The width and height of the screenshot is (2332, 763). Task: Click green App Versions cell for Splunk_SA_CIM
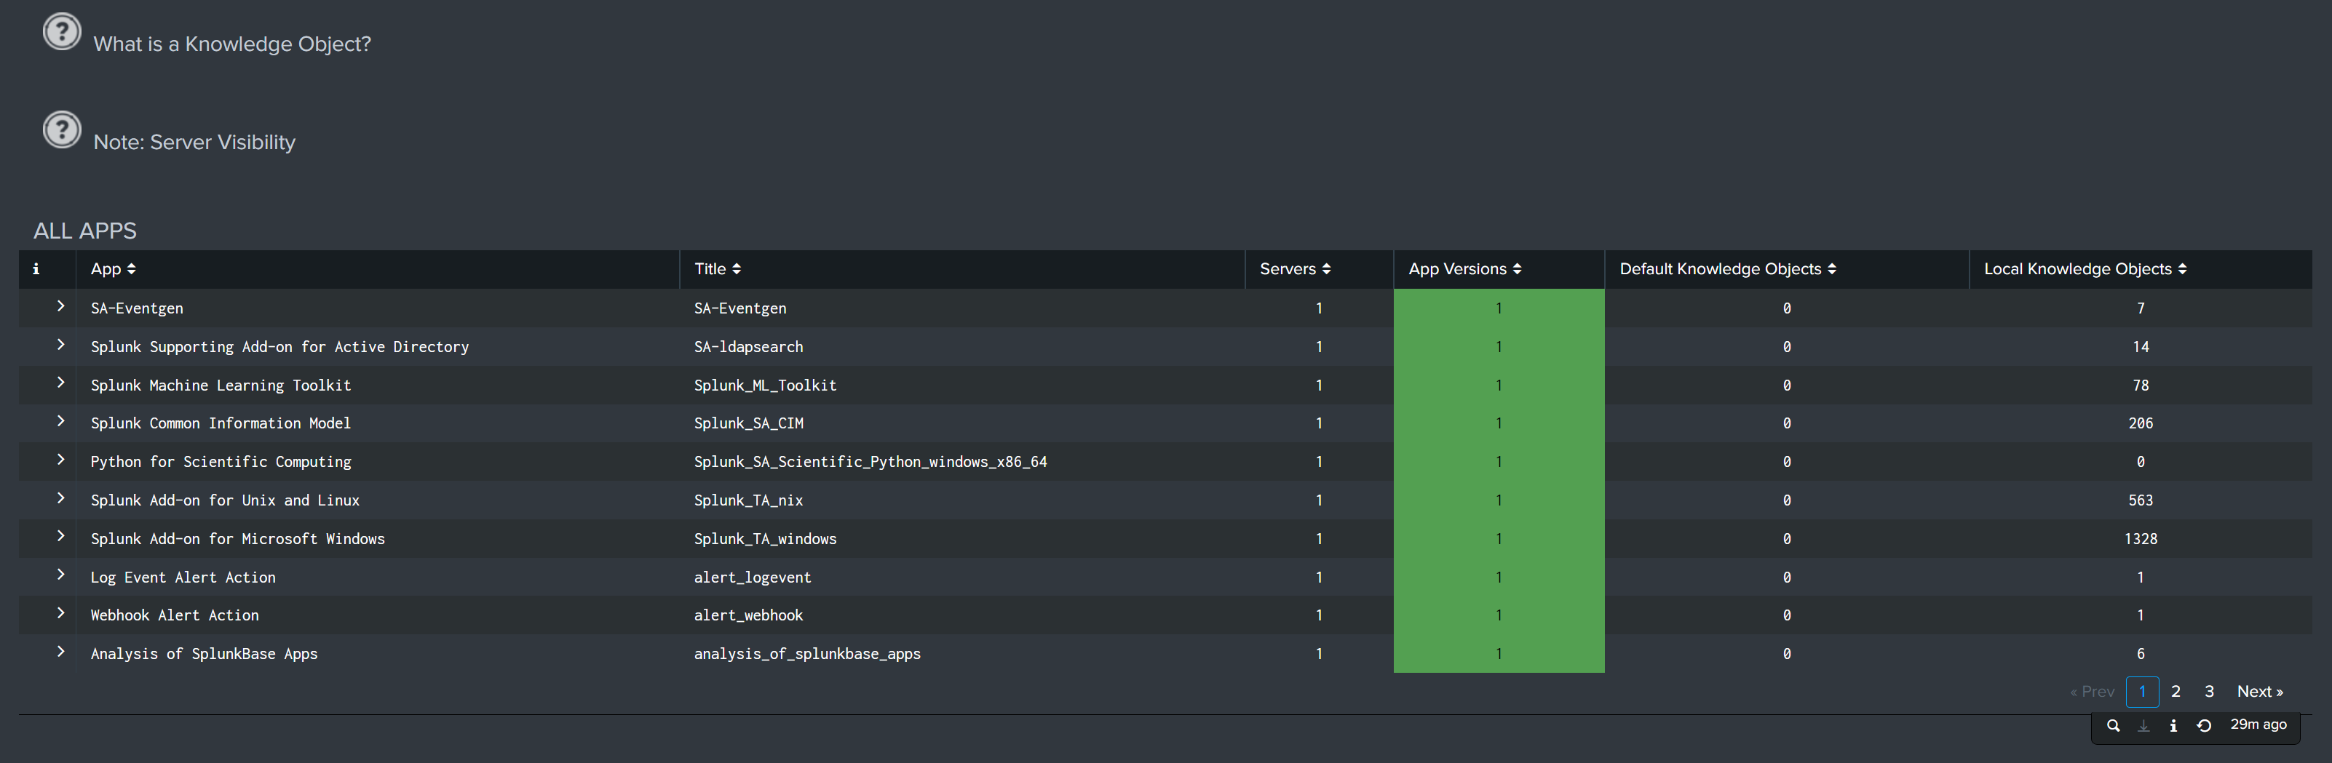click(1499, 423)
